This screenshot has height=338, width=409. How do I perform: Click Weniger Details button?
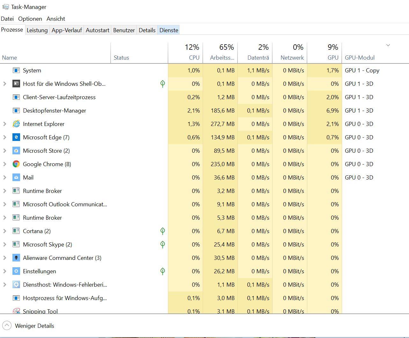click(x=28, y=326)
